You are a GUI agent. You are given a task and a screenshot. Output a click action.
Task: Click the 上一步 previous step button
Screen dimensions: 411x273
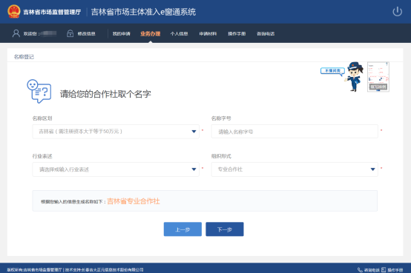(183, 229)
